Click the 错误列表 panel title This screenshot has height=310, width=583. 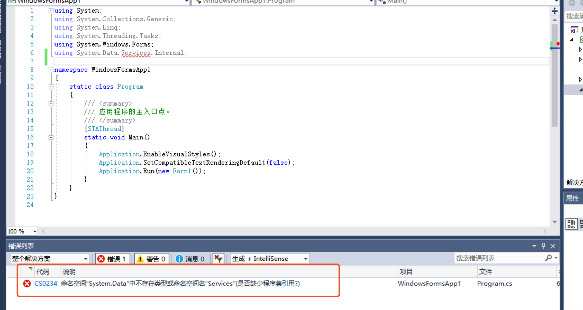tap(21, 246)
